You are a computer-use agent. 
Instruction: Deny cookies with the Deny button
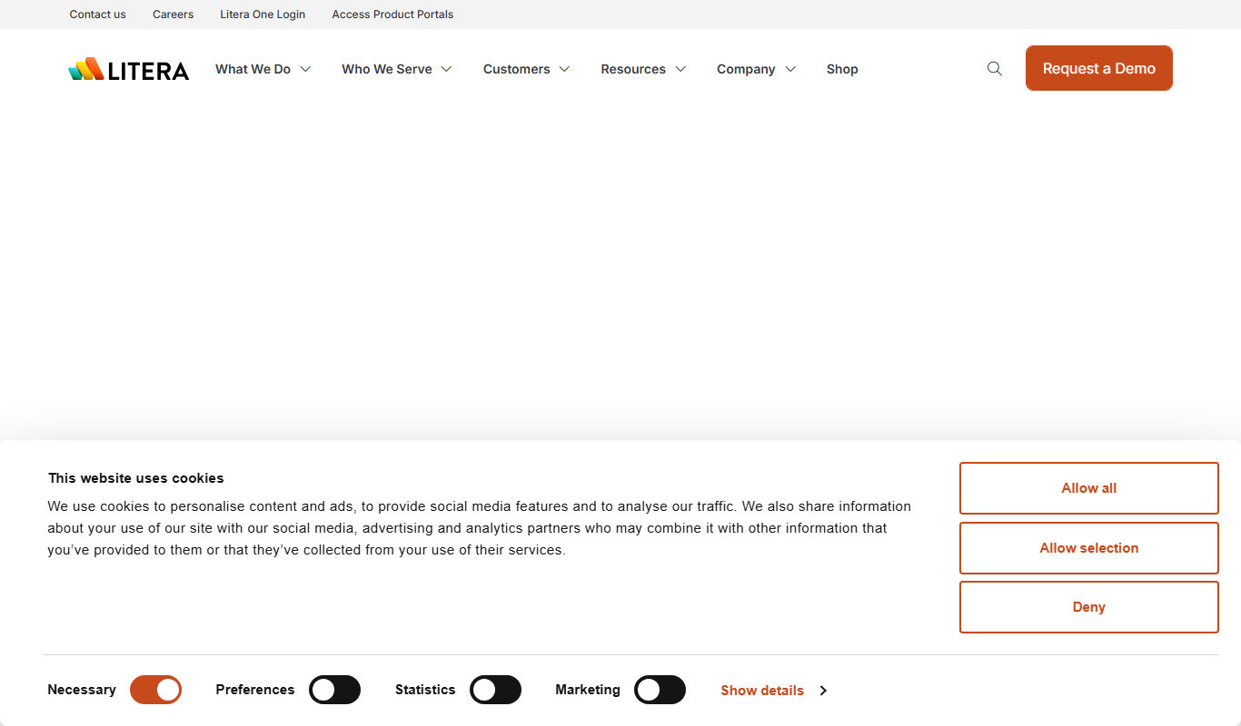click(1089, 607)
